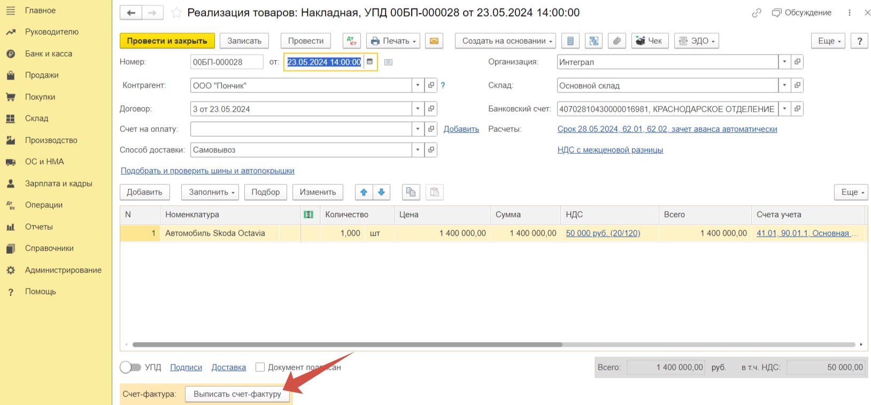Screen dimensions: 871x405
Task: Open Заполнить dropdown button
Action: pos(210,192)
